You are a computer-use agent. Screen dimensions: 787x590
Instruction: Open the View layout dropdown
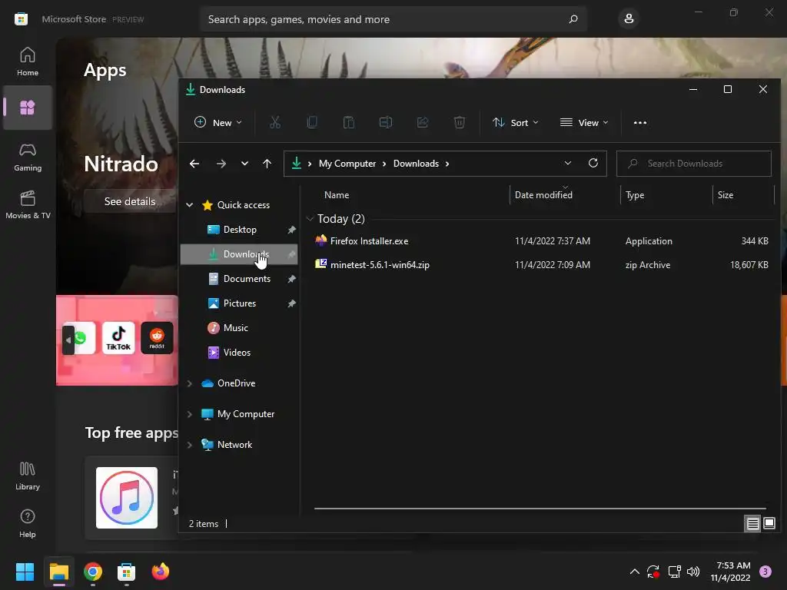point(584,122)
